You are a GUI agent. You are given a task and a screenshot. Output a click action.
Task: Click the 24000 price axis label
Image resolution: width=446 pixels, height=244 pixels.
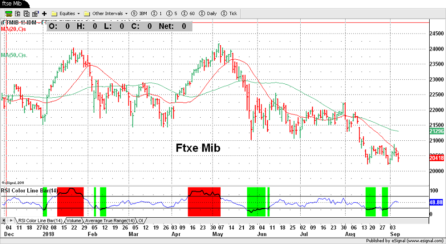[x=436, y=49]
